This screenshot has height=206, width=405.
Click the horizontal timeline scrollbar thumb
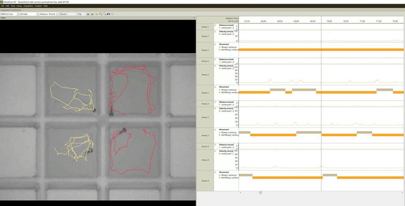260,193
